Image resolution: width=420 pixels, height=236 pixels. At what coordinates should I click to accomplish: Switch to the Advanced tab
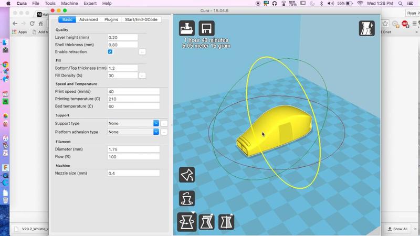[x=88, y=19]
